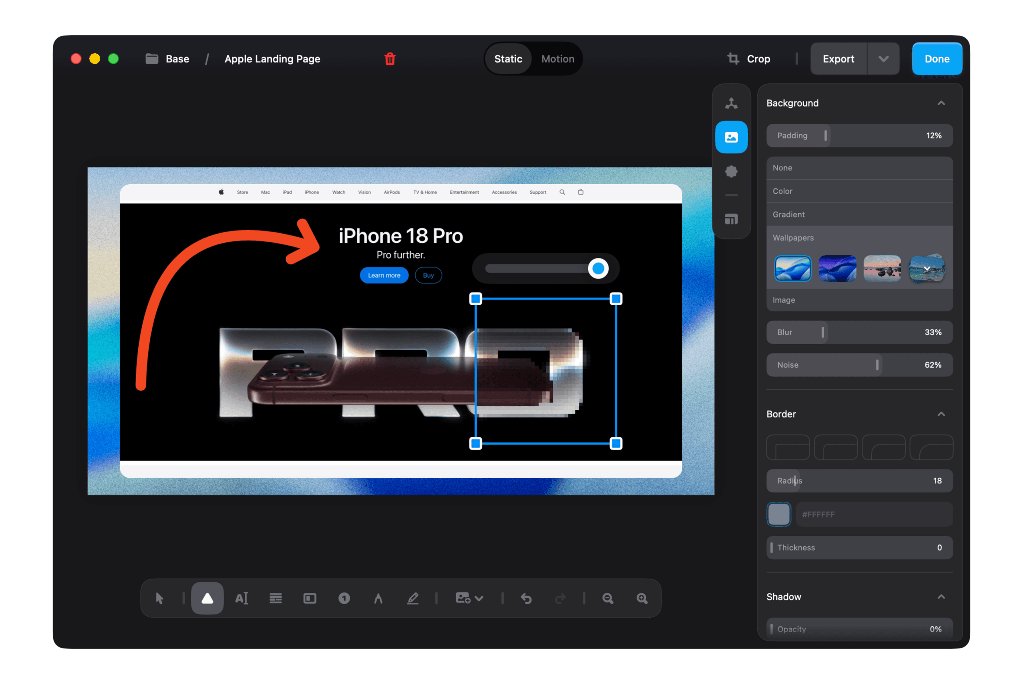
Task: Redo the last undone action
Action: pos(560,599)
